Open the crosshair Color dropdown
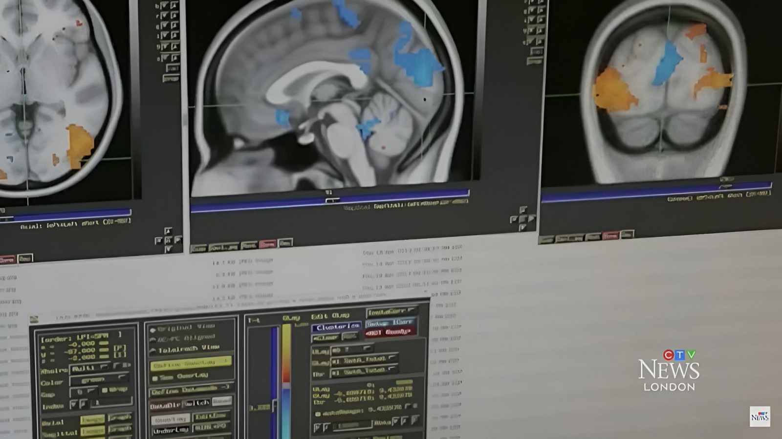Screen dimensions: 782x439 [x=99, y=379]
